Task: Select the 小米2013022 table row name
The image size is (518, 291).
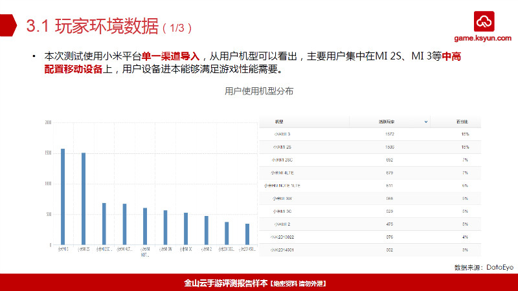Action: [x=282, y=237]
